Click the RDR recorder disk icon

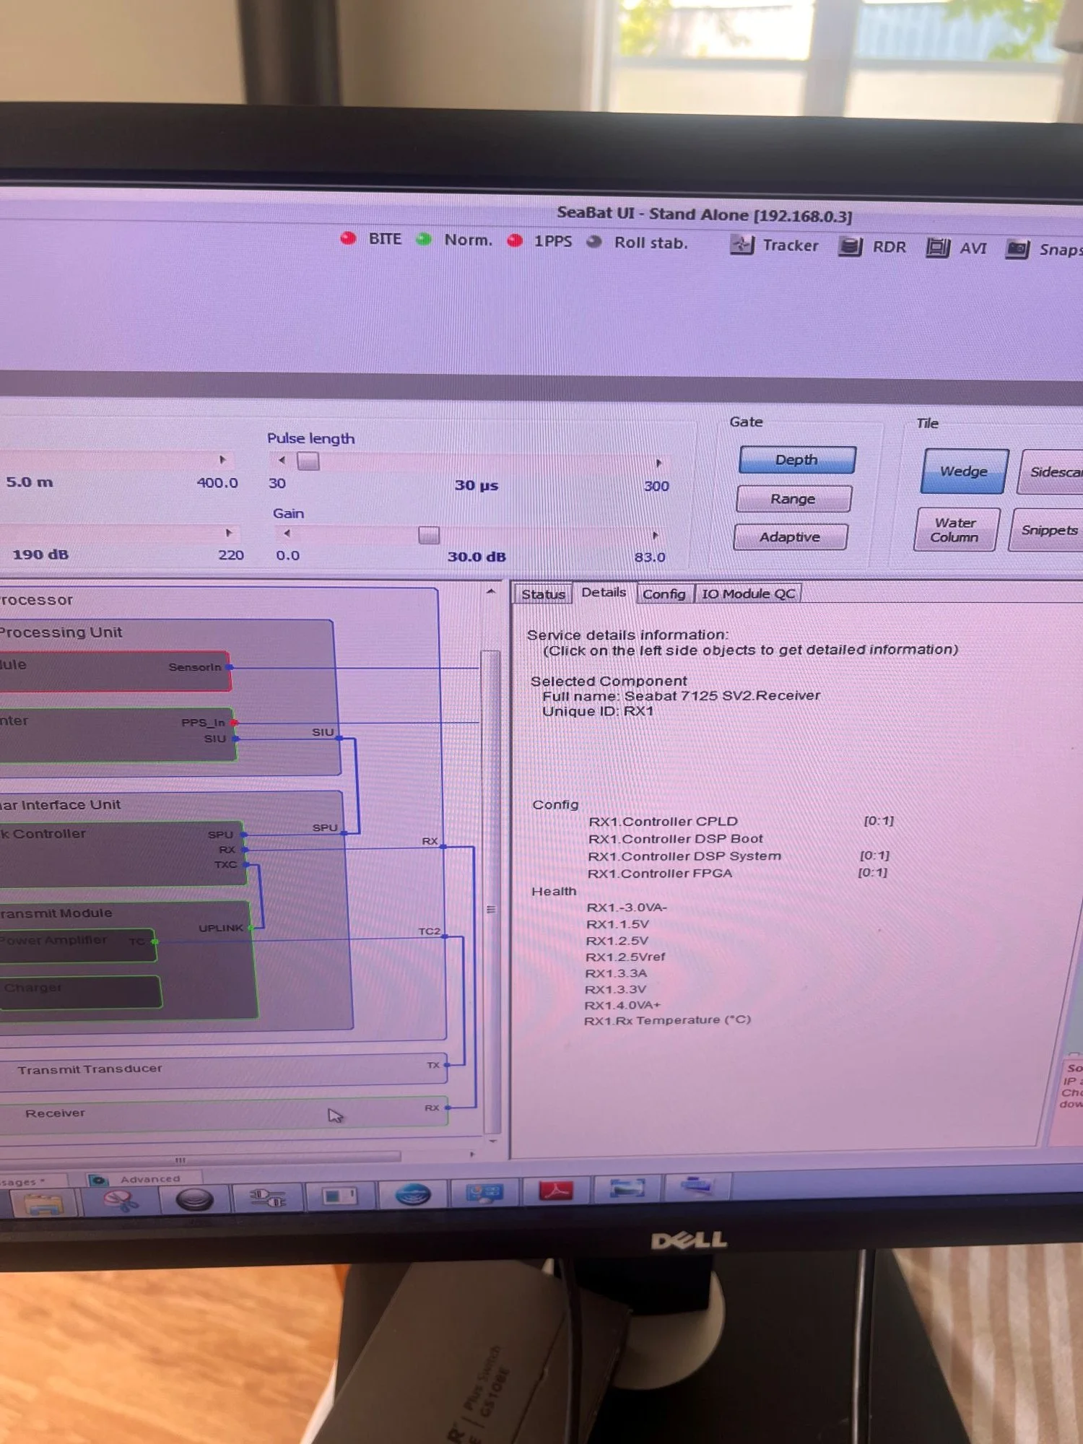coord(851,246)
